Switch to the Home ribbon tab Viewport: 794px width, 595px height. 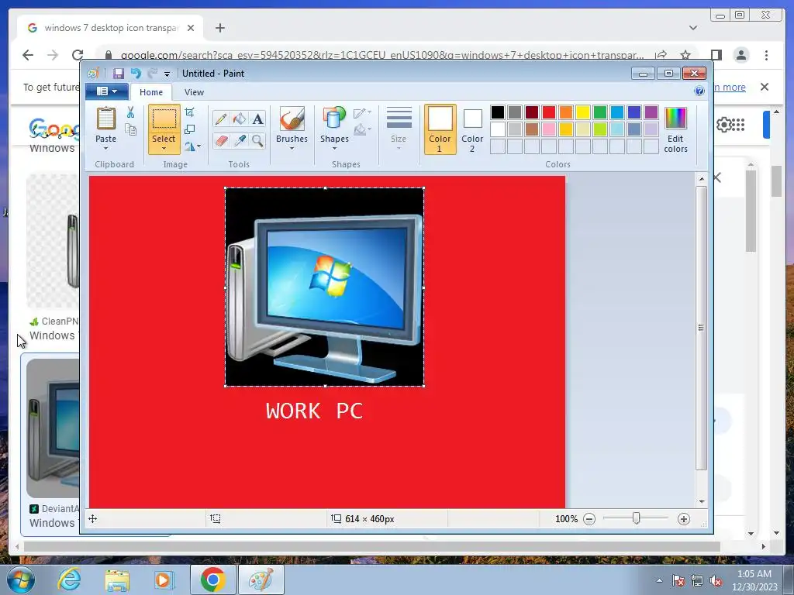coord(151,92)
